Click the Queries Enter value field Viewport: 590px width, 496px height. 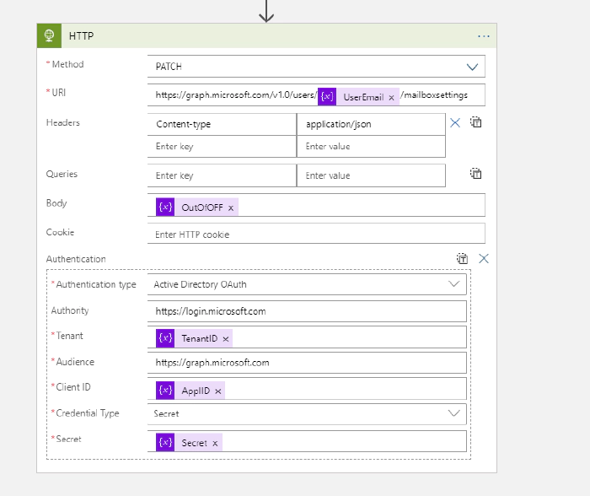[x=371, y=175]
